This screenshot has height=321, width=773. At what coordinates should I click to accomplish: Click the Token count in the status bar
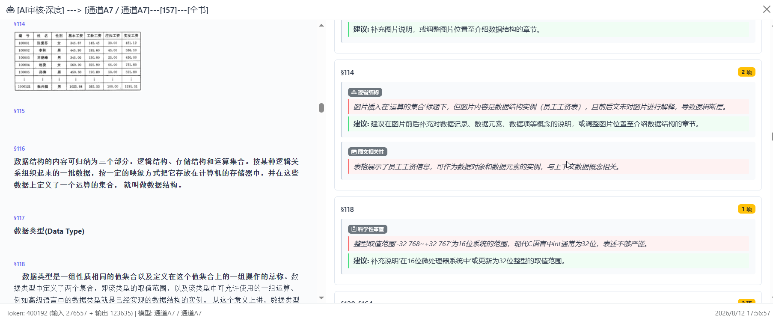pos(69,313)
